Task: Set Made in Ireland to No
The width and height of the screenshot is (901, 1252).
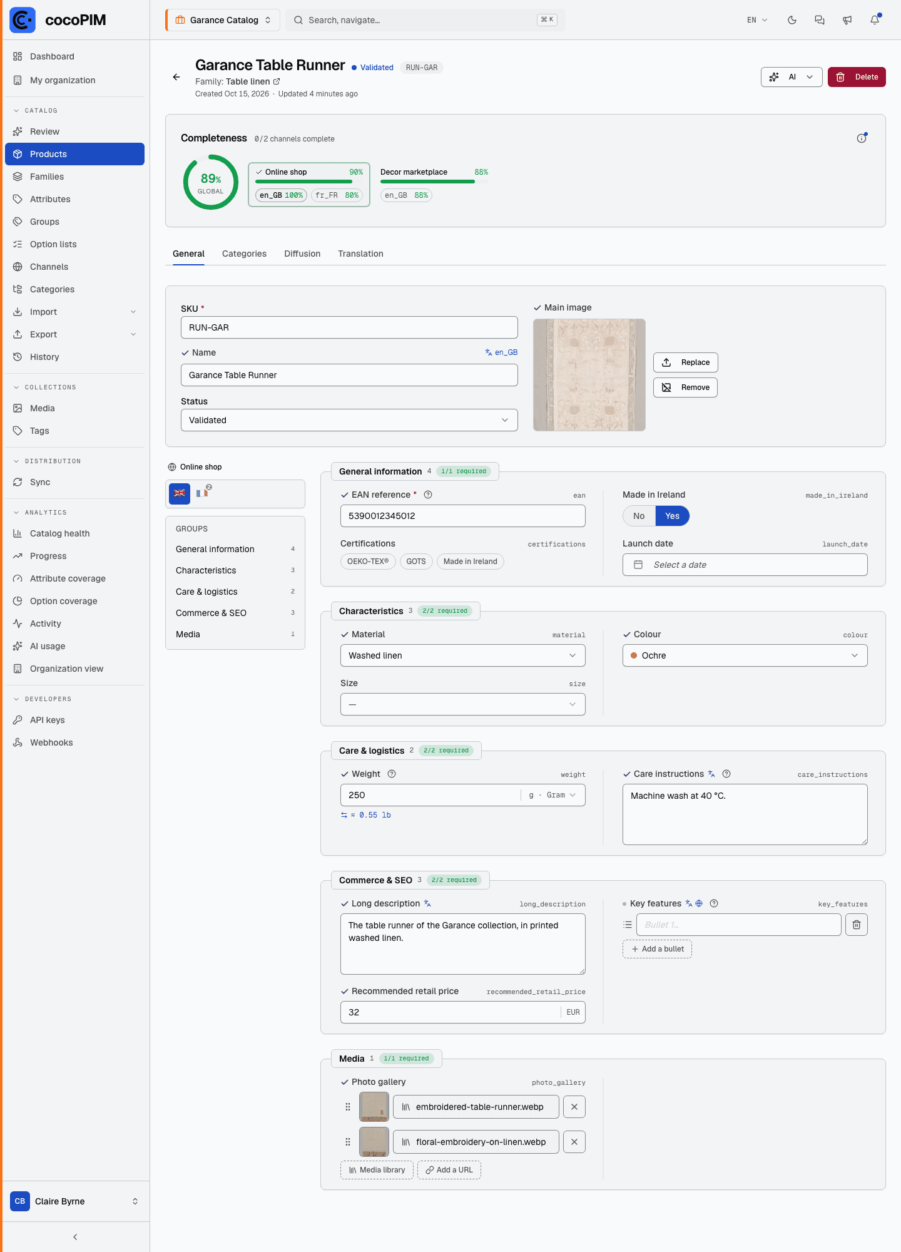Action: [x=639, y=516]
